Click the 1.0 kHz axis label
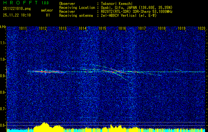208x132 pixels. pos(3,60)
